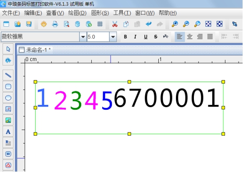
Task: Select the line drawing tool
Action: [8, 75]
